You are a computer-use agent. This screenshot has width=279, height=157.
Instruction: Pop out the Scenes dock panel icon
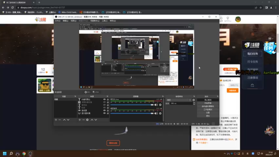(x=75, y=96)
